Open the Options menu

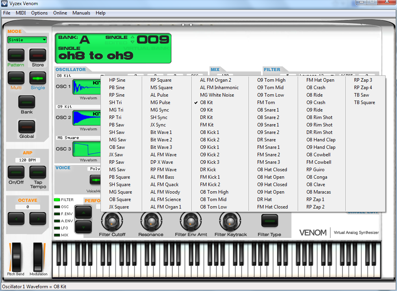pyautogui.click(x=39, y=13)
